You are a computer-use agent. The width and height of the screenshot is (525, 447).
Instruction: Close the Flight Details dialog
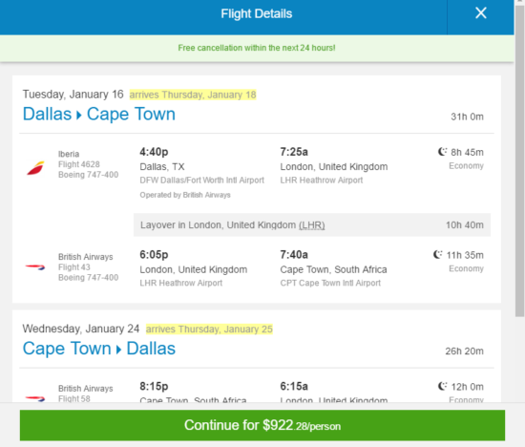pyautogui.click(x=481, y=13)
